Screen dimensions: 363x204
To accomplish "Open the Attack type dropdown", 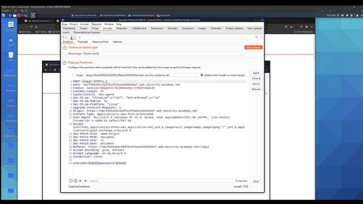I will (163, 53).
